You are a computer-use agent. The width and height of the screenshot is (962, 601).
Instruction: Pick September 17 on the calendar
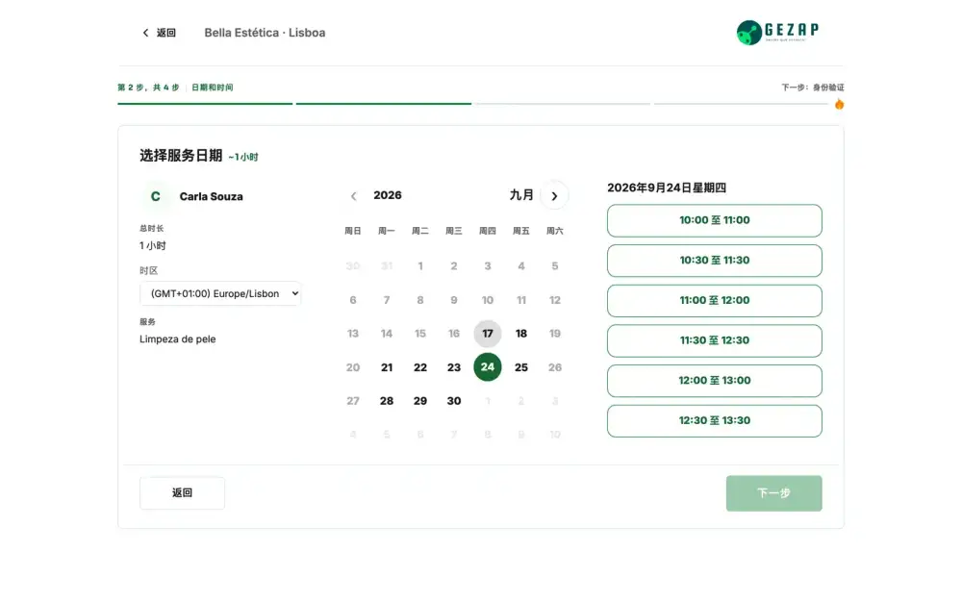pos(487,334)
